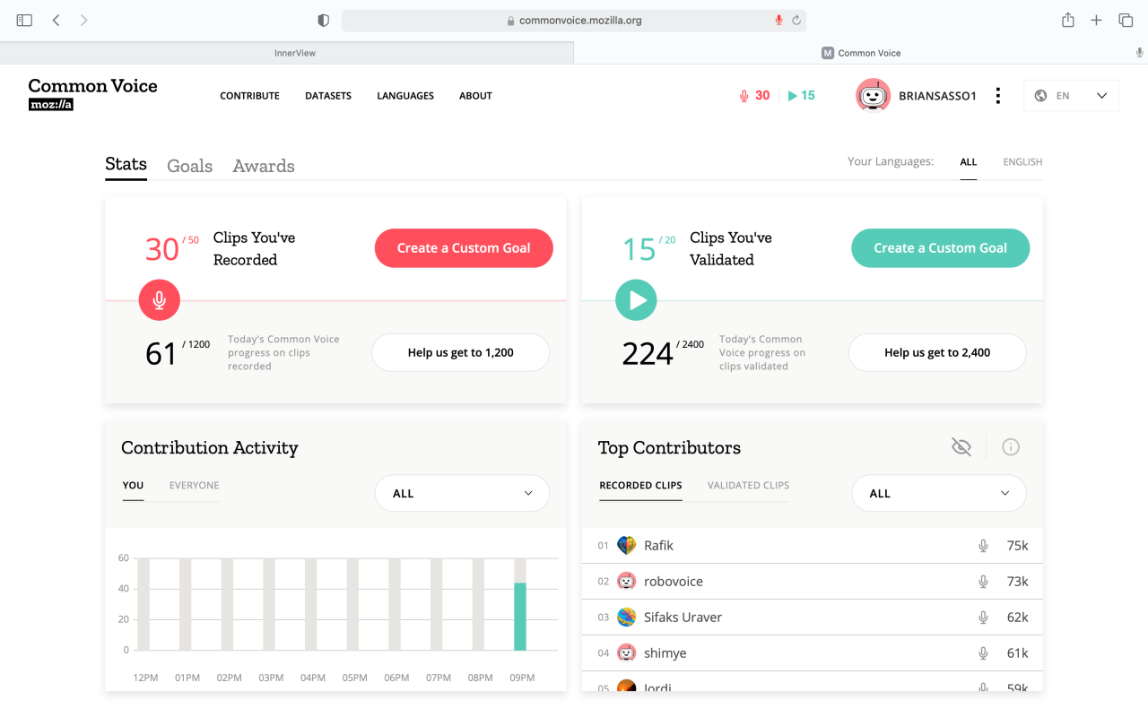The width and height of the screenshot is (1148, 717).
Task: Open the ABOUT menu
Action: [x=475, y=96]
